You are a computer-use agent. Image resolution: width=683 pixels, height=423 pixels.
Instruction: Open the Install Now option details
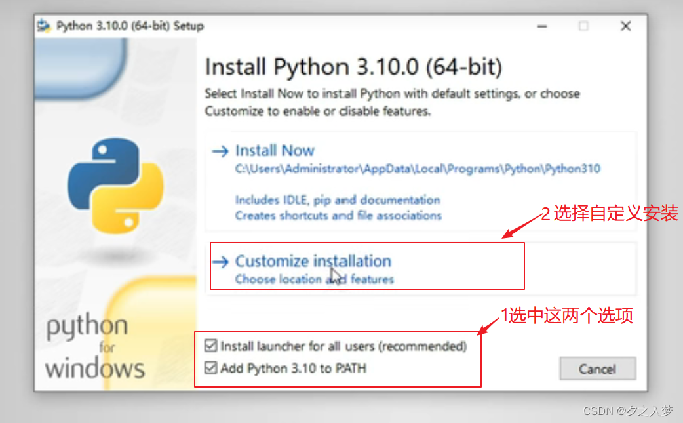pyautogui.click(x=275, y=150)
